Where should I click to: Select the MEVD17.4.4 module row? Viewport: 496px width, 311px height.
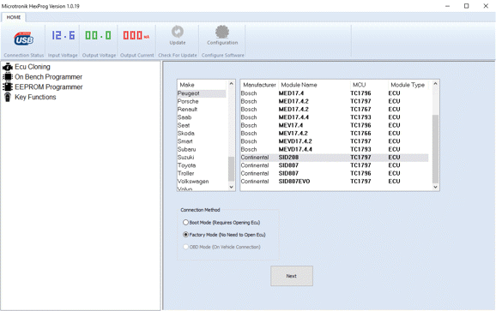coord(335,149)
